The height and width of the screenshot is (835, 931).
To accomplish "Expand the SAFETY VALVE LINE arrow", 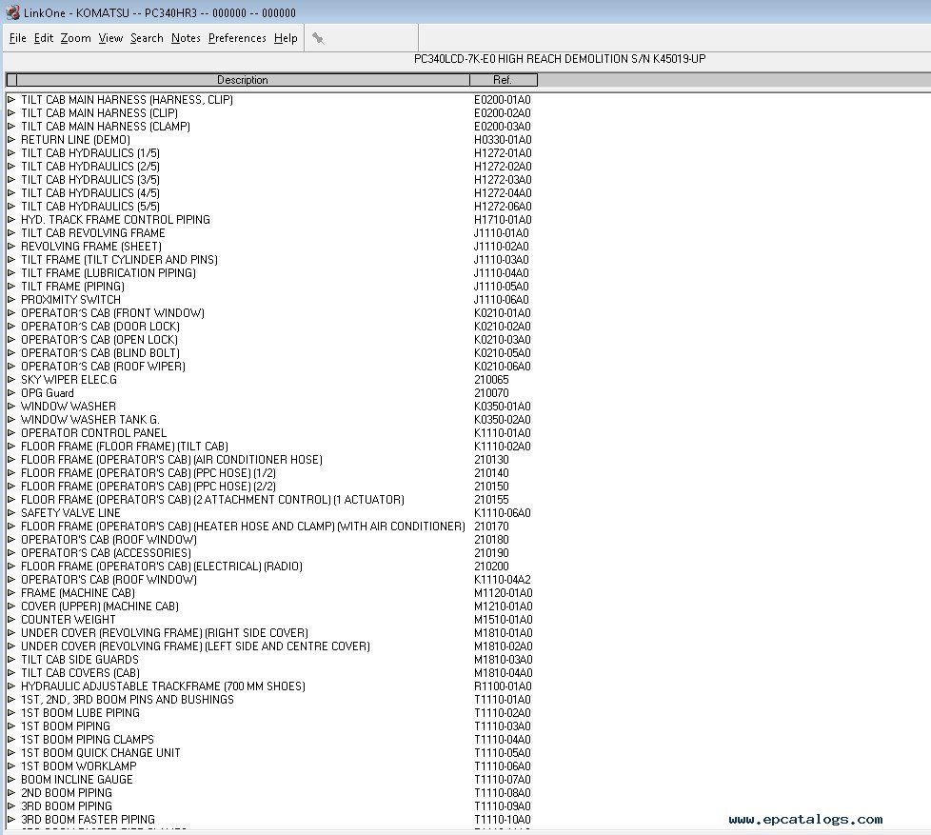I will tap(11, 513).
